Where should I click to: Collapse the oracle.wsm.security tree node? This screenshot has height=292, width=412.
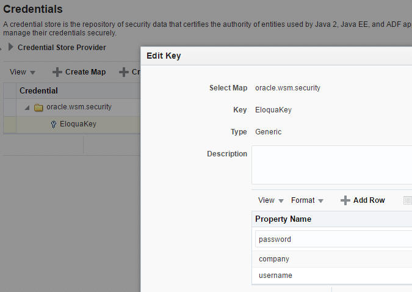(x=27, y=108)
